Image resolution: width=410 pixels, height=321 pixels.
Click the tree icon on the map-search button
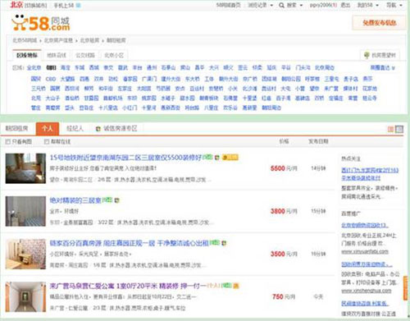click(367, 55)
